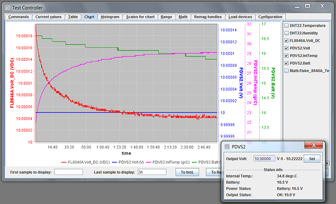336x204 pixels.
Task: Minimize the Test Controller window
Action: click(x=297, y=6)
